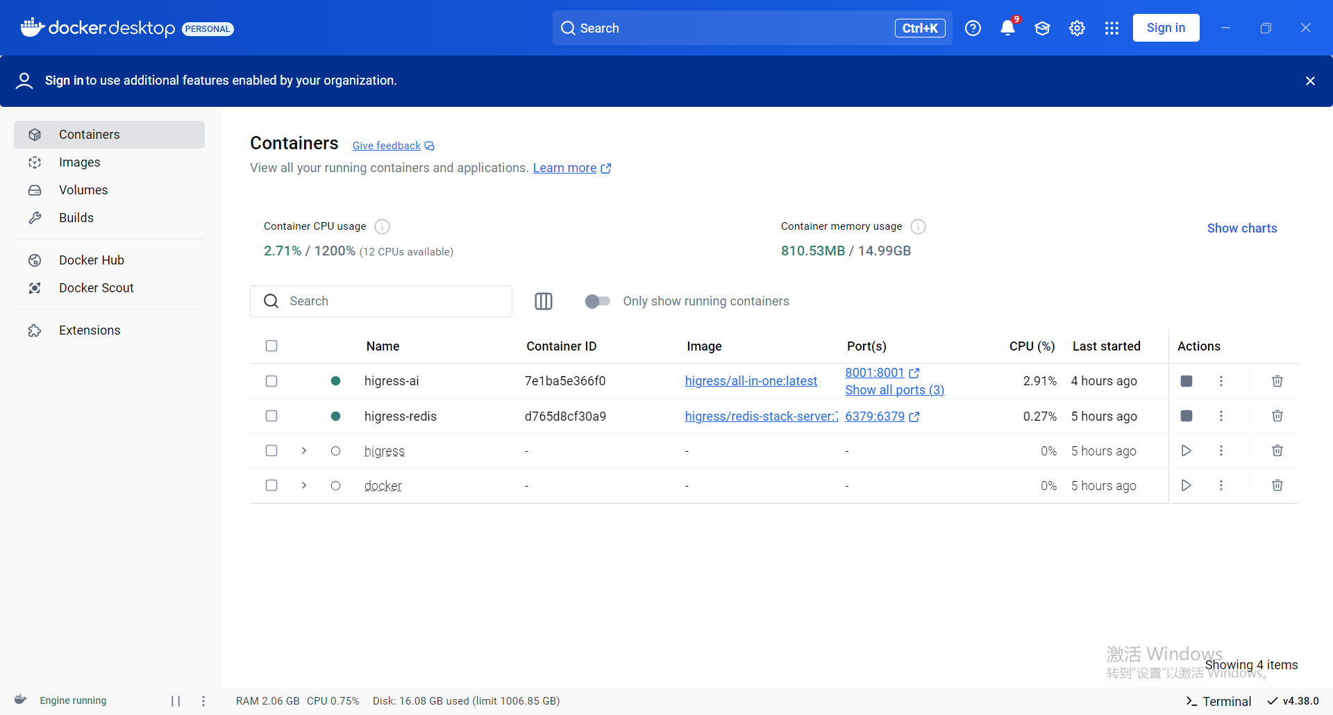1333x715 pixels.
Task: Check the higress-redis row checkbox
Action: coord(271,416)
